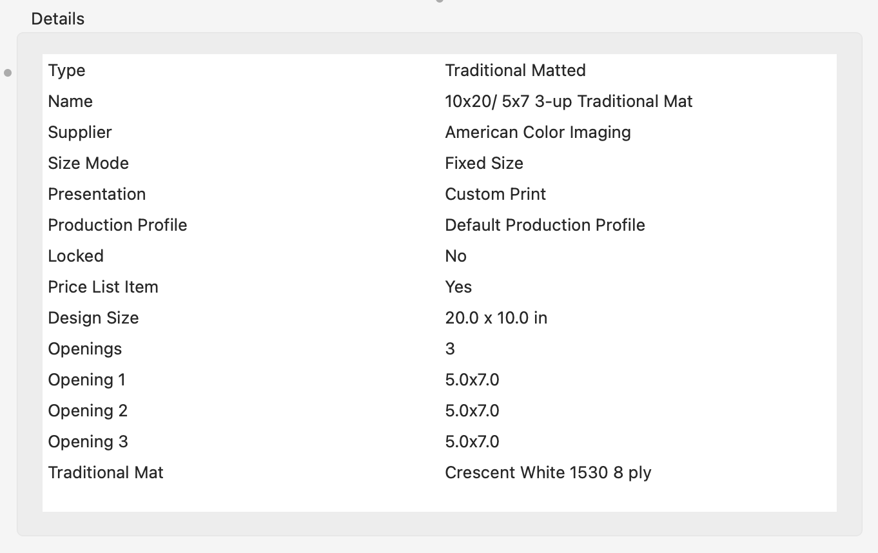Select the Opening 3 row label
The height and width of the screenshot is (553, 878).
point(88,441)
